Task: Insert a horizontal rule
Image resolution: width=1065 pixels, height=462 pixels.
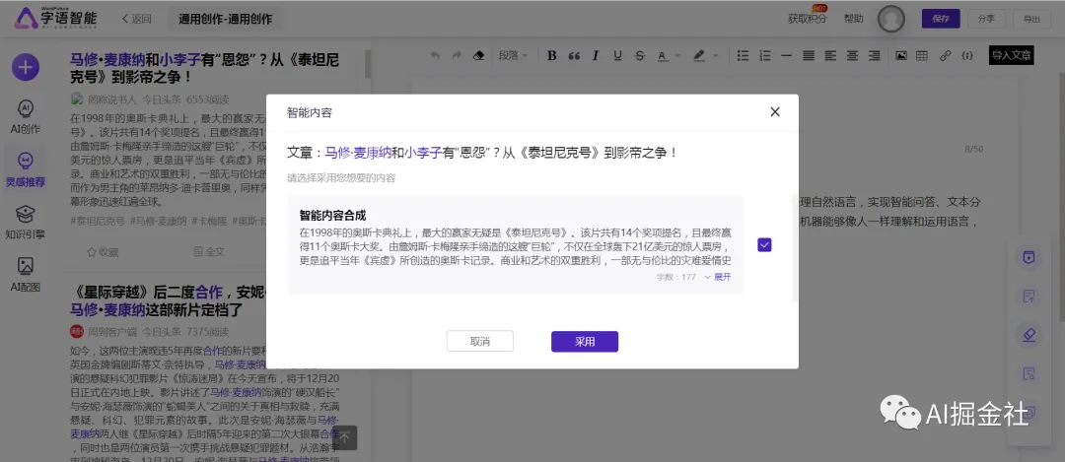Action: [787, 55]
